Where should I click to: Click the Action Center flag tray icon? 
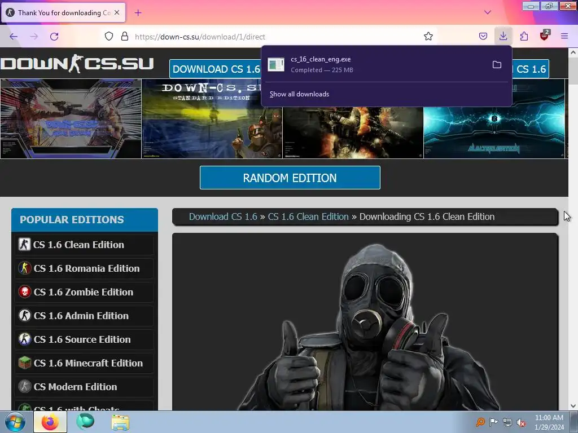tap(493, 422)
